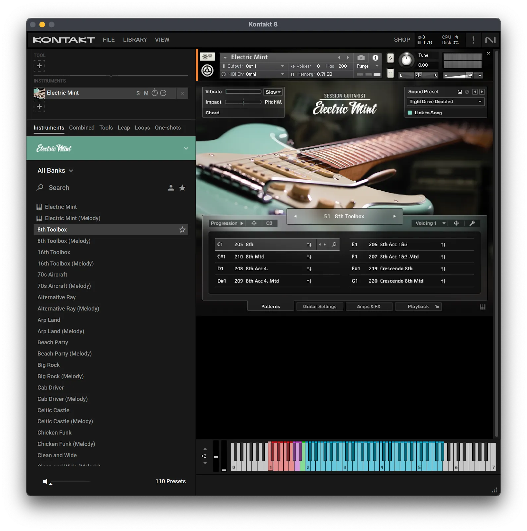Add new tool with plus box under TOOL

point(39,66)
